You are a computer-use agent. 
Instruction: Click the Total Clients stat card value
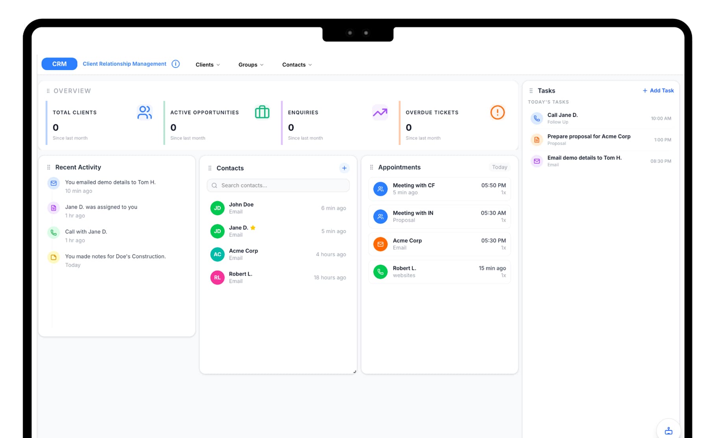tap(56, 128)
